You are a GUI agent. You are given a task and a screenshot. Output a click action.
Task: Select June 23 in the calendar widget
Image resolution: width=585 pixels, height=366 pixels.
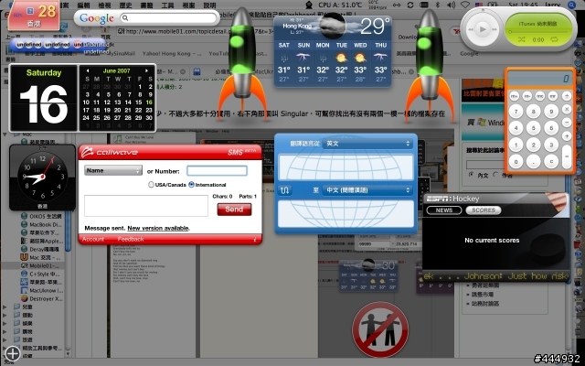[x=149, y=110]
